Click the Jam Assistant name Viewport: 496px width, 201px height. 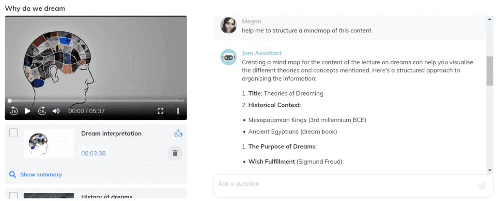(262, 53)
